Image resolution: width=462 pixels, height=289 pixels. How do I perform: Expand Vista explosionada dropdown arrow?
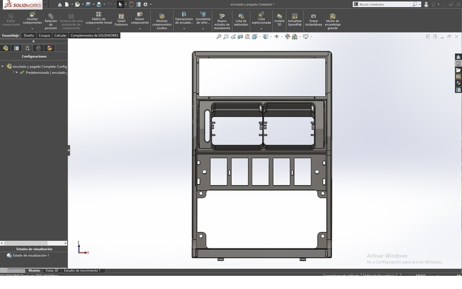262,27
